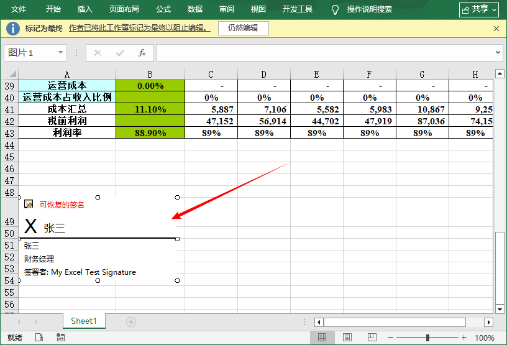Viewport: 507px width, 345px height.
Task: Expand the Name Box dropdown
Action: pos(61,53)
